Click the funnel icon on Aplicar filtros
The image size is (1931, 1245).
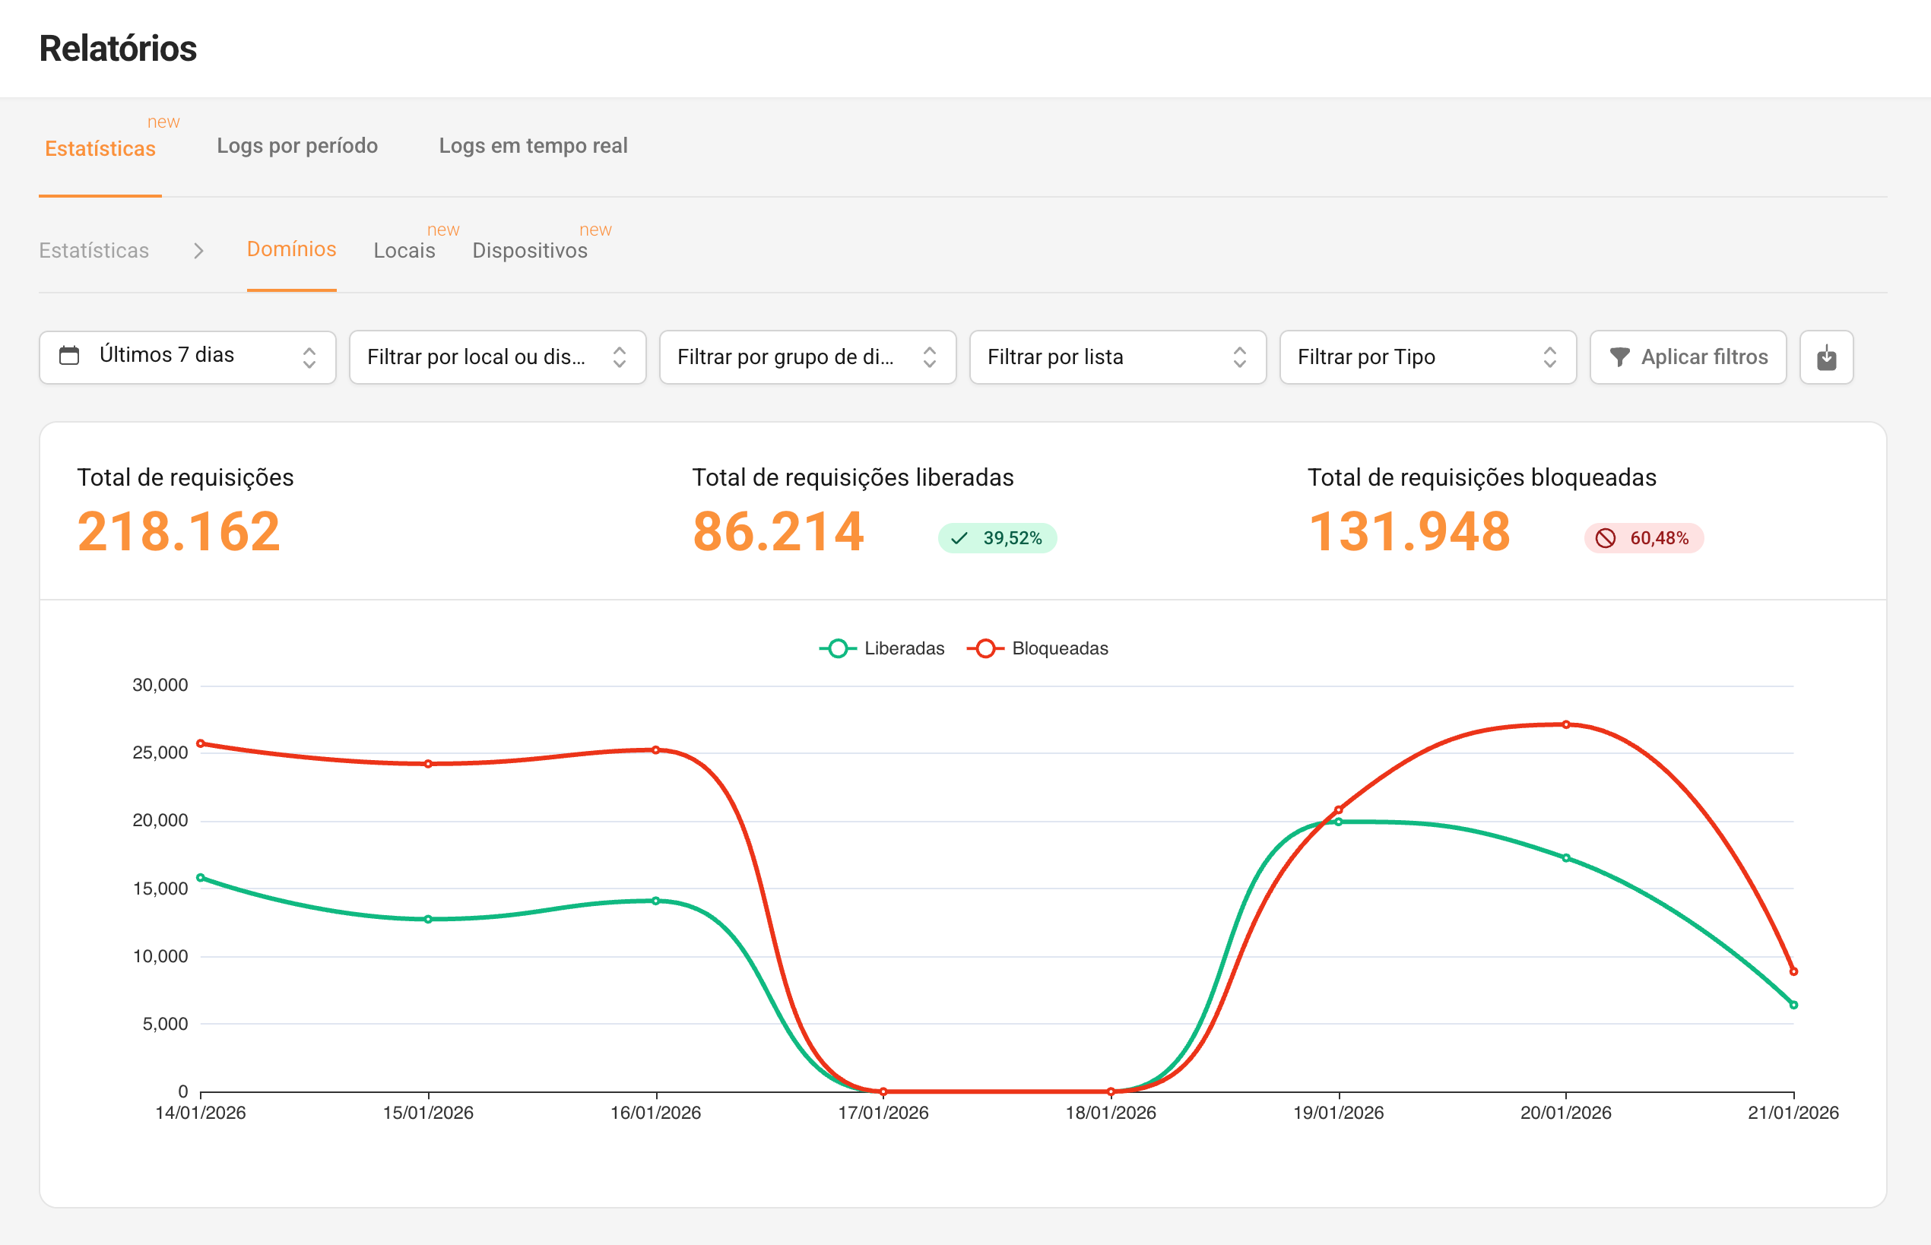(1619, 356)
